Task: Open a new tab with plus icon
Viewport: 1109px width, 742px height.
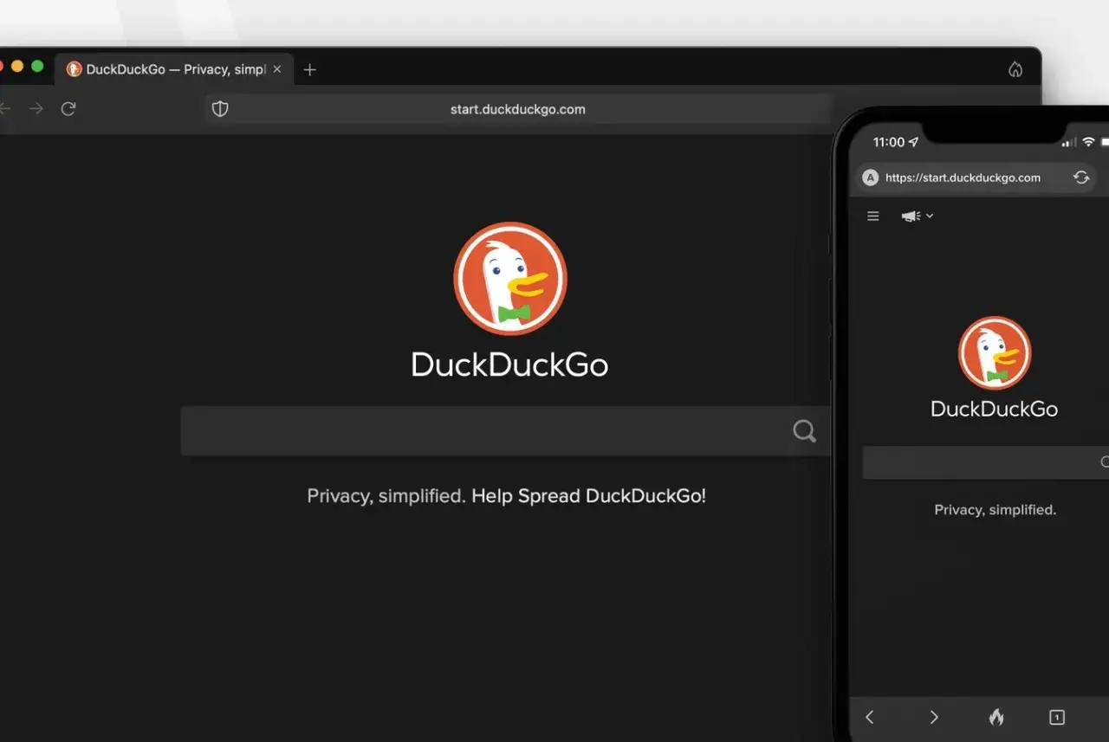Action: coord(310,69)
